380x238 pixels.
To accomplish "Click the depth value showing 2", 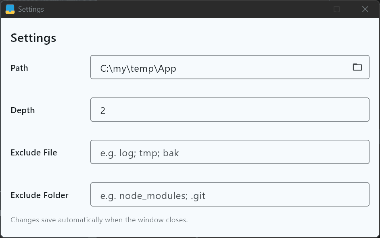I will pyautogui.click(x=102, y=110).
